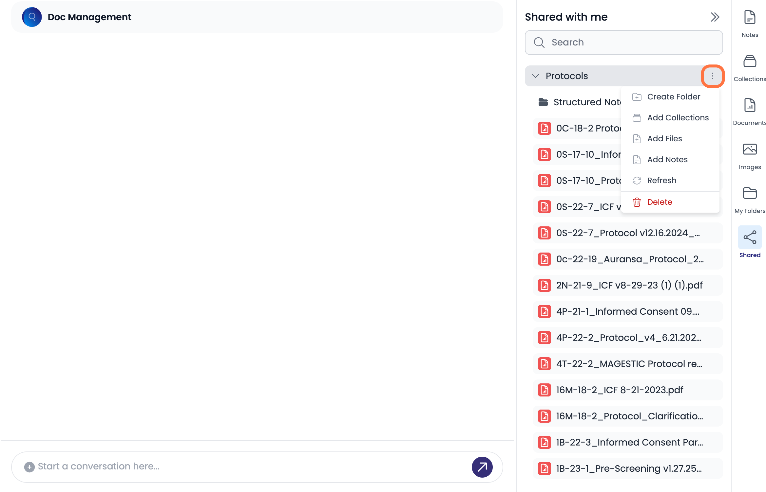Open the 0S-17-10_Informed file row
This screenshot has width=766, height=492.
point(577,154)
